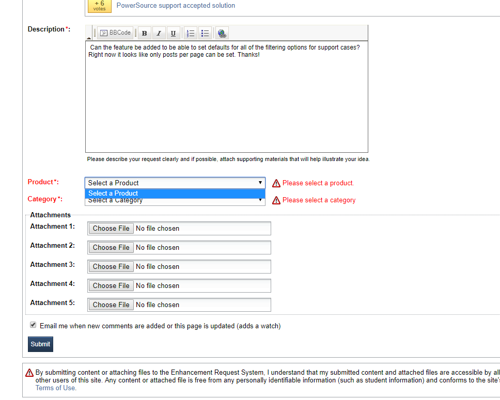Click the +6 votes badge

click(x=100, y=6)
